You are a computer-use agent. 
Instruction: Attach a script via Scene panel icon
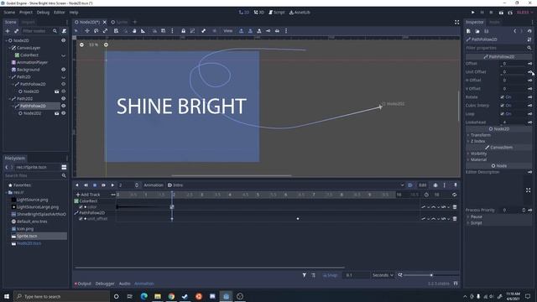coord(64,31)
